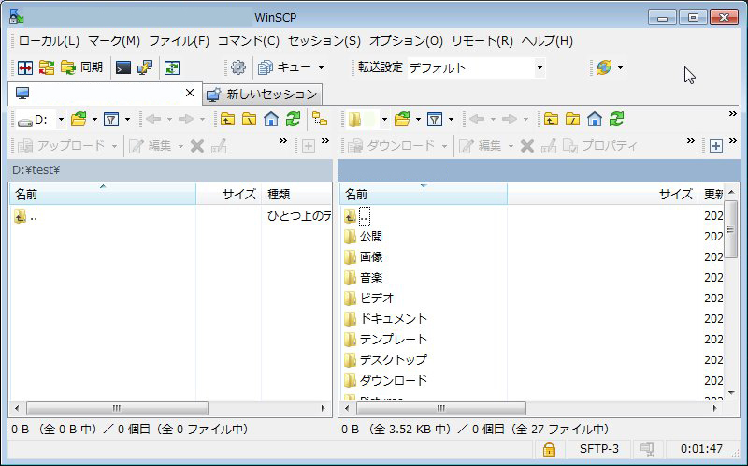Screen dimensions: 748x466
Task: Open the コマンド(C) menu
Action: point(249,41)
